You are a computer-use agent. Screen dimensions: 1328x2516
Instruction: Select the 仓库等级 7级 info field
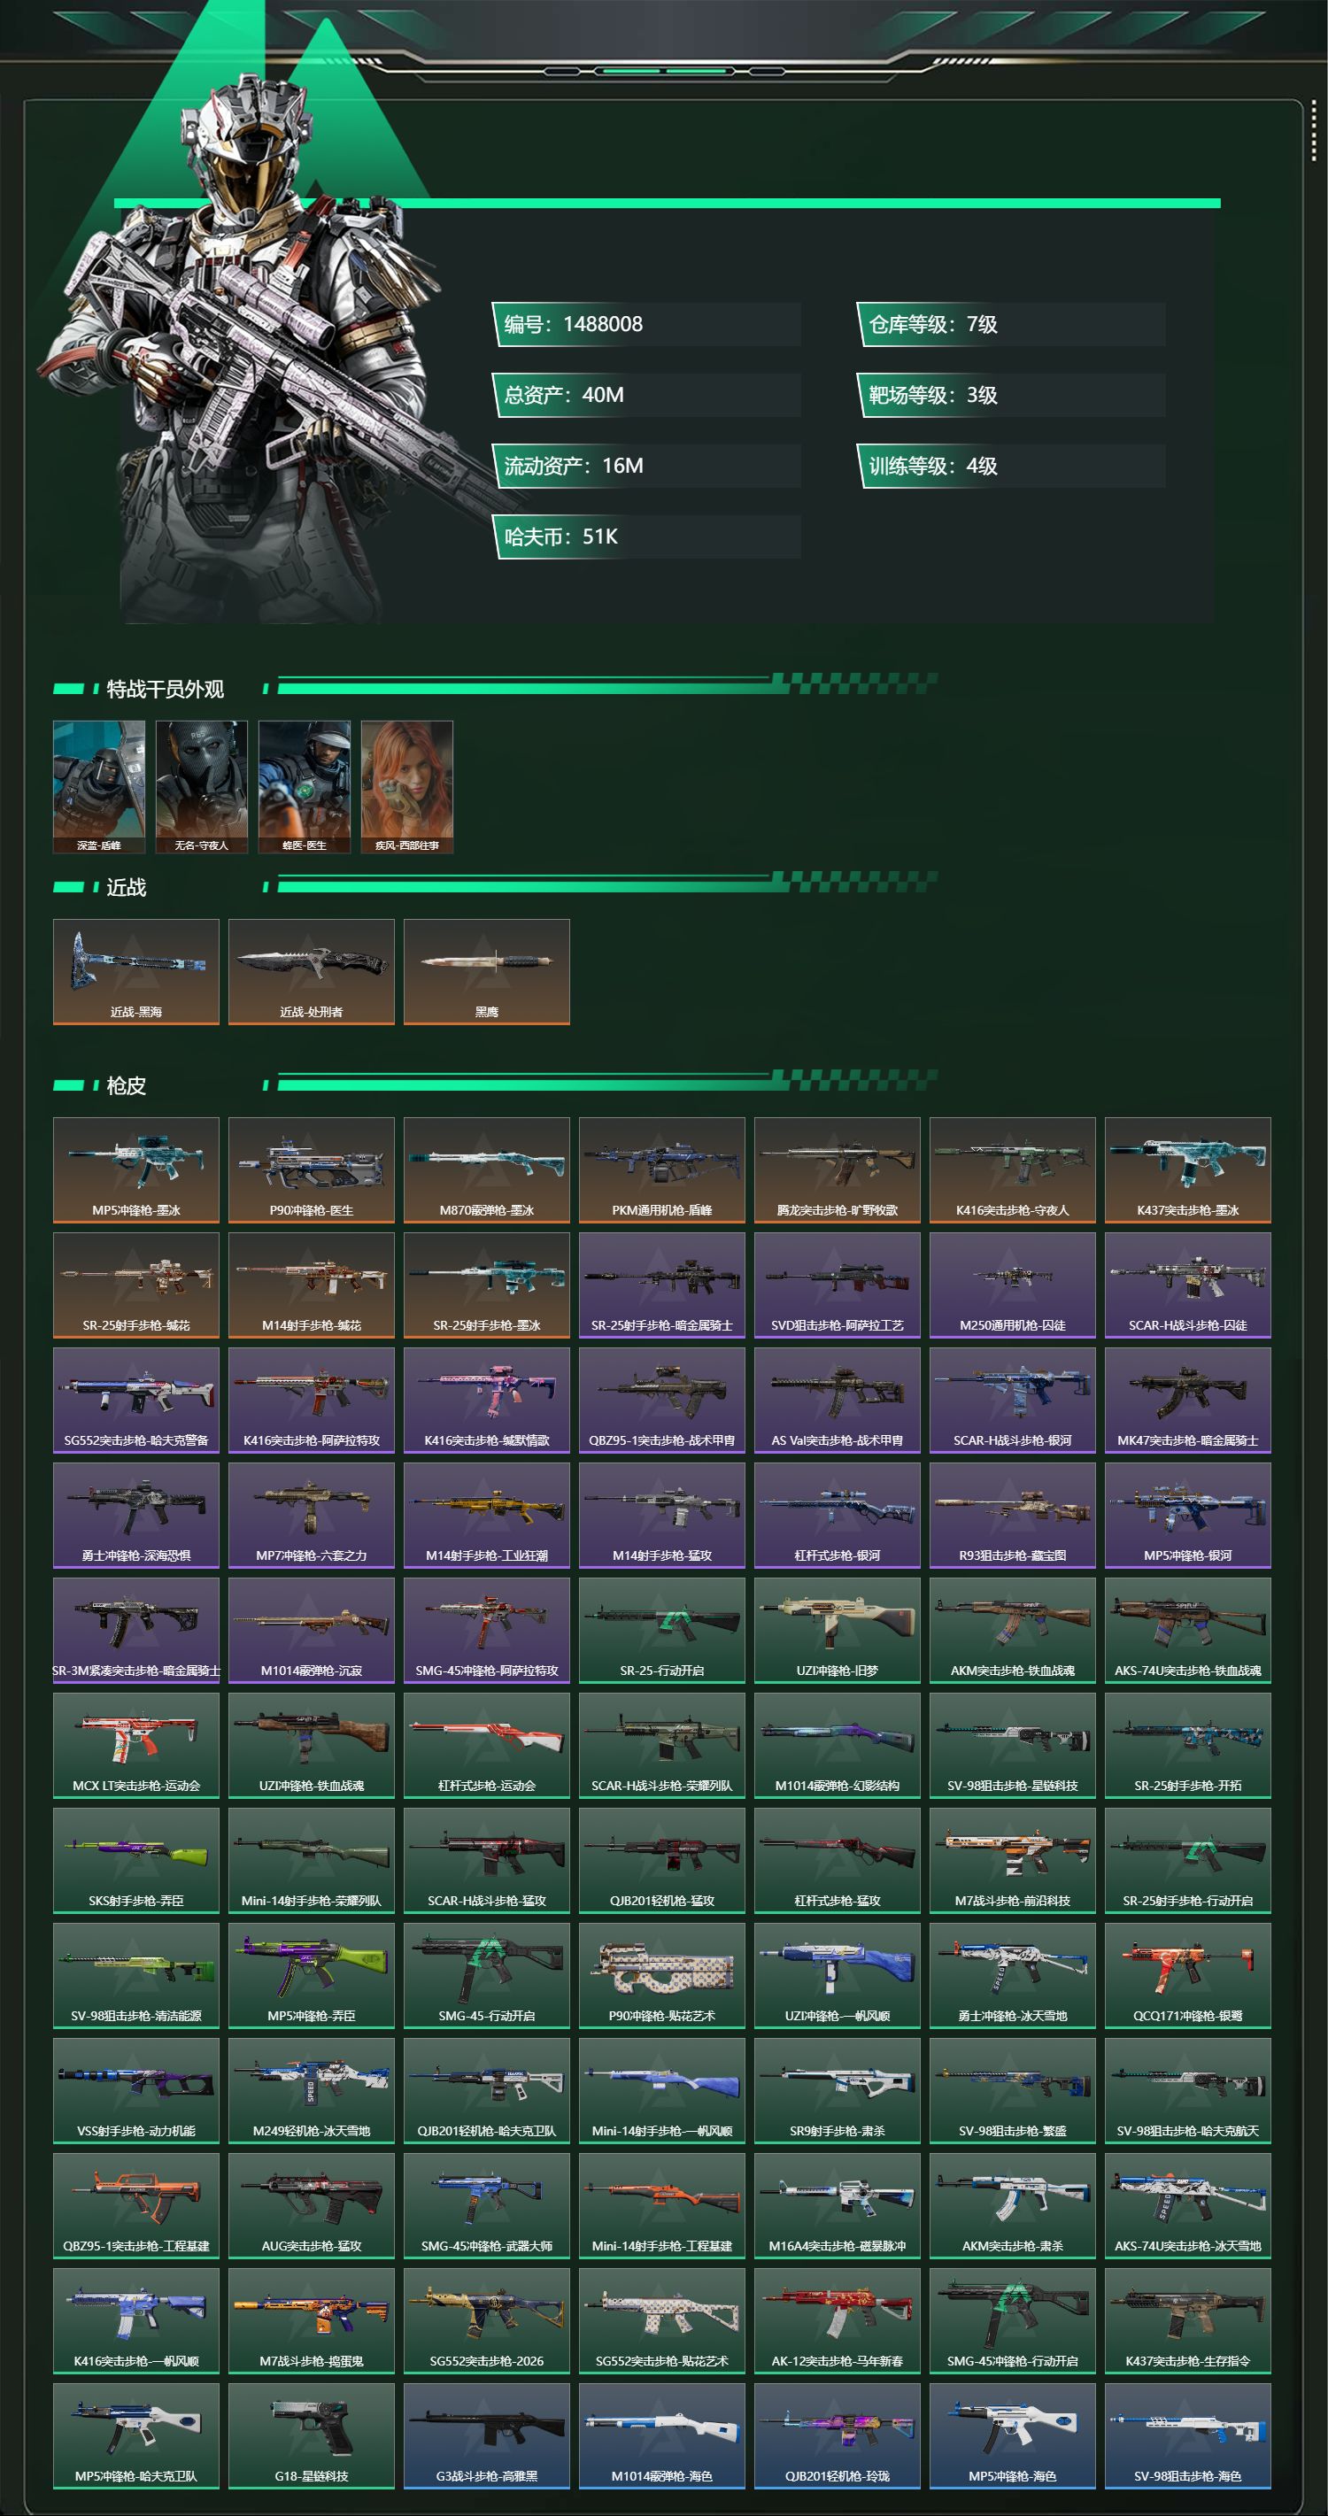click(1011, 324)
